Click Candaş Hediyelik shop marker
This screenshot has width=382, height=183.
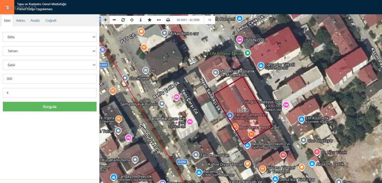113,177
